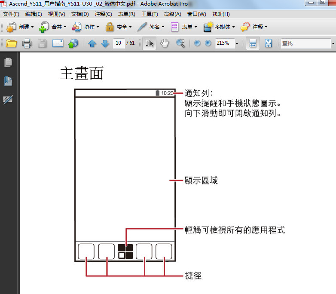Expand the 注释 toolbar dropdown

266,27
